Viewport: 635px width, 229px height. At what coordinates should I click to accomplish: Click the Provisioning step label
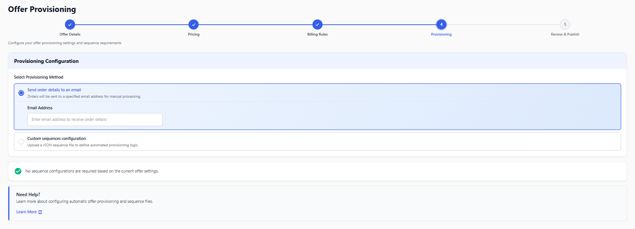(x=441, y=34)
